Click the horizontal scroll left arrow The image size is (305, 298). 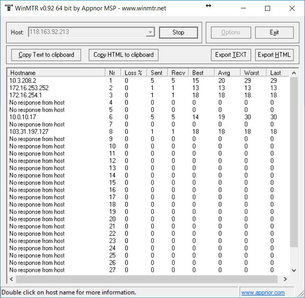pyautogui.click(x=12, y=279)
